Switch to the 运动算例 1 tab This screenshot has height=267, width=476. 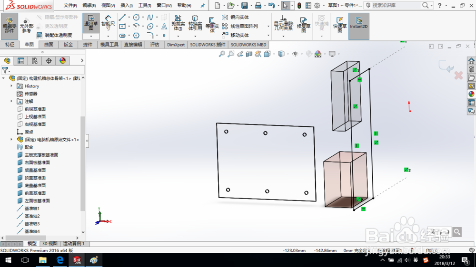[74, 243]
